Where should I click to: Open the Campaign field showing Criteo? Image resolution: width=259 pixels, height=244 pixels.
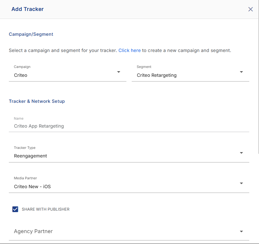coord(68,73)
